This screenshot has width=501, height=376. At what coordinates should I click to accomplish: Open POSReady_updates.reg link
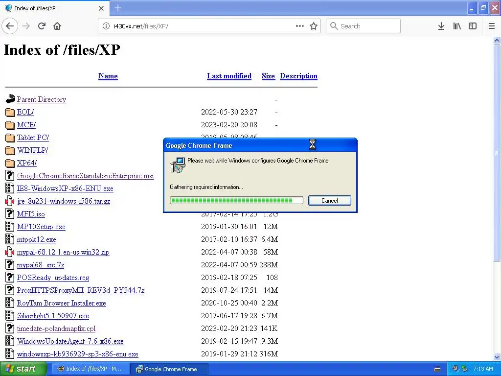tap(53, 278)
